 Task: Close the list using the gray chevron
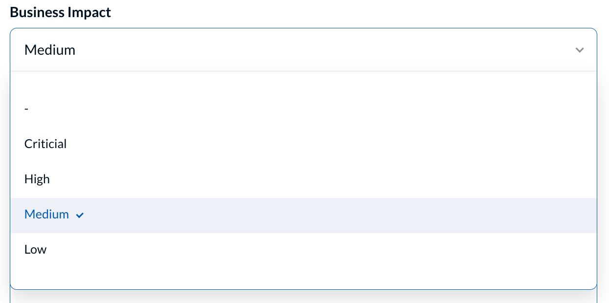[580, 50]
